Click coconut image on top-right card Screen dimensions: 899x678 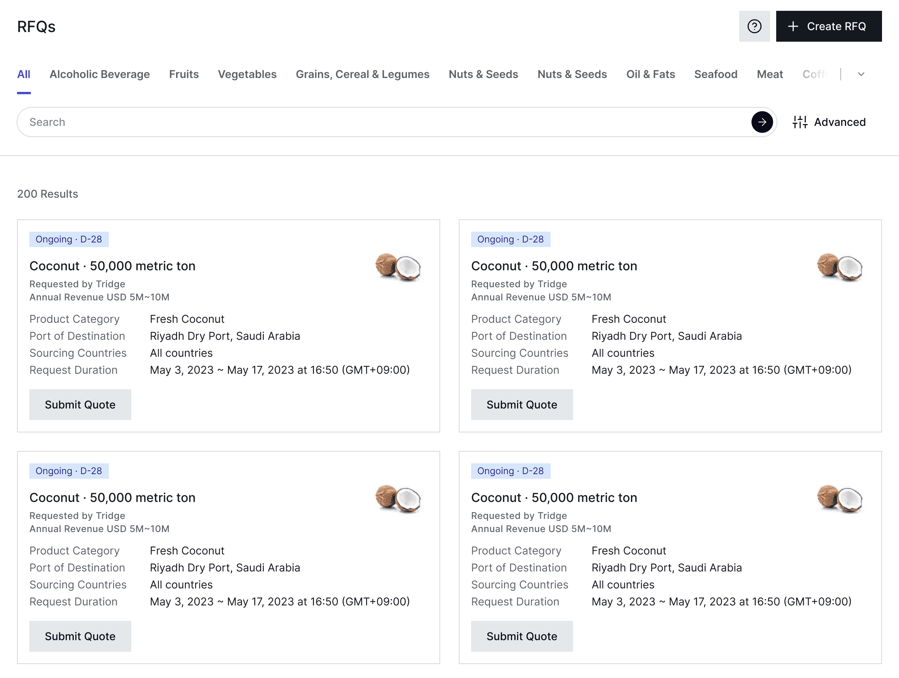(x=839, y=267)
